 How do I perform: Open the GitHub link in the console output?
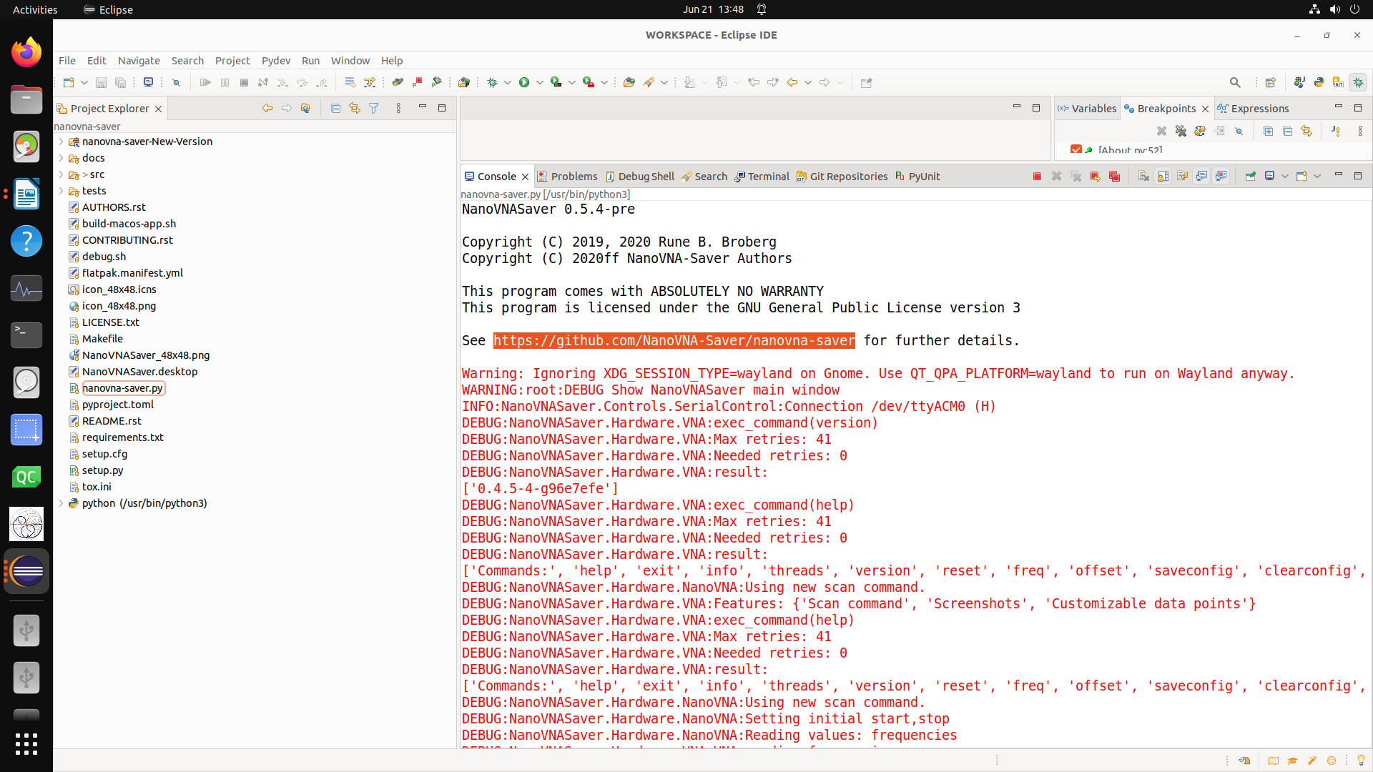tap(674, 341)
